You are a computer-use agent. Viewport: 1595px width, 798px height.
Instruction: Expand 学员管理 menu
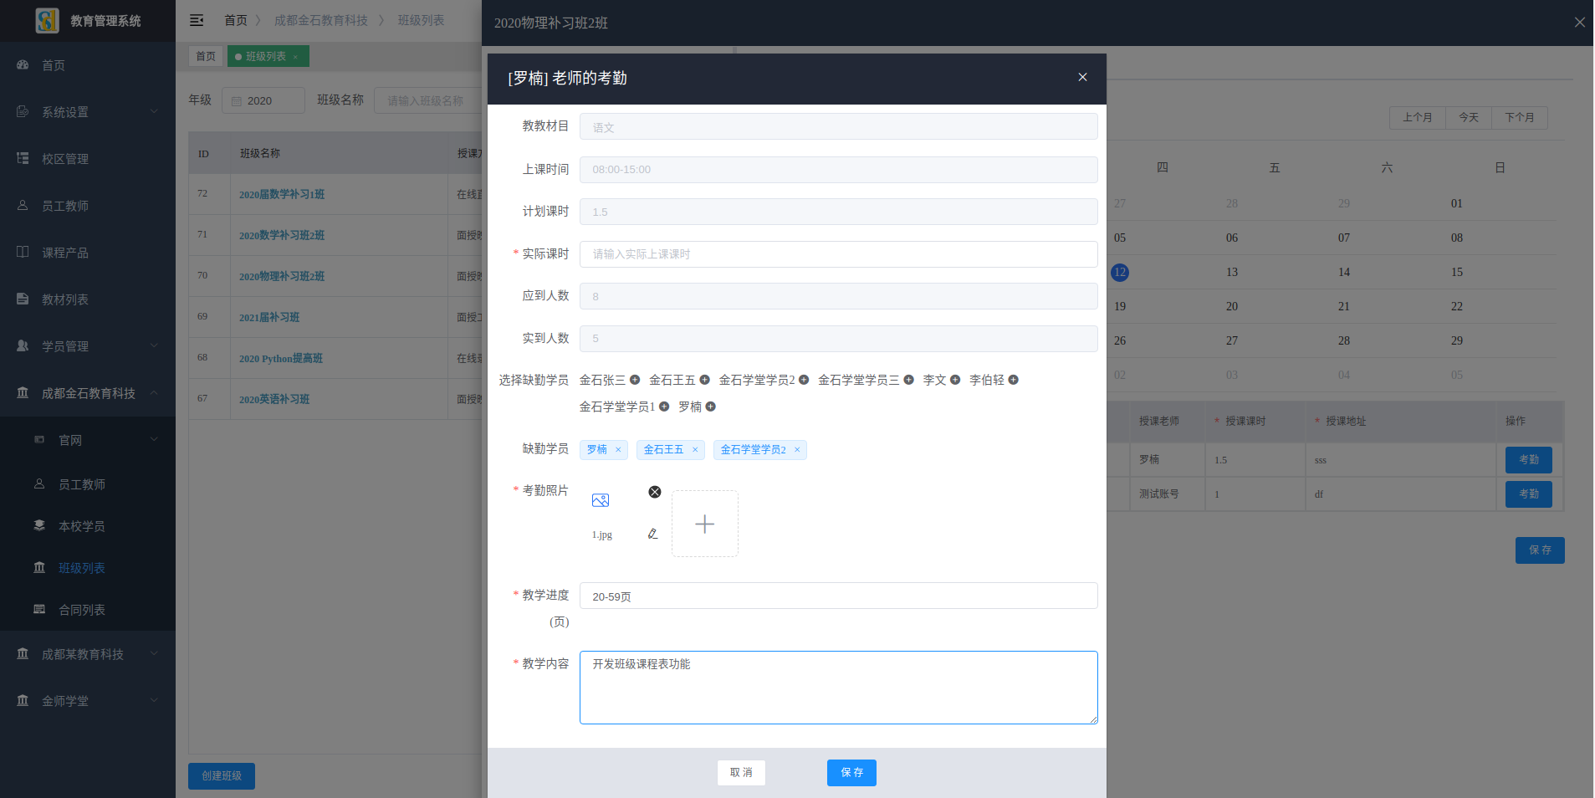click(x=88, y=346)
